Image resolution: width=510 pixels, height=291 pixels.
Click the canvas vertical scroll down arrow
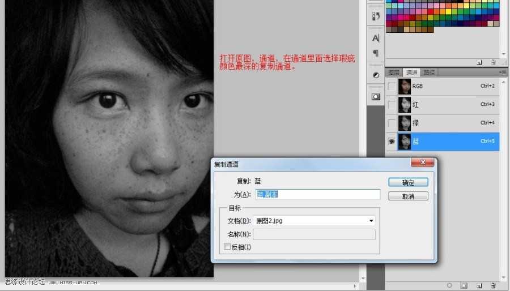coord(363,279)
